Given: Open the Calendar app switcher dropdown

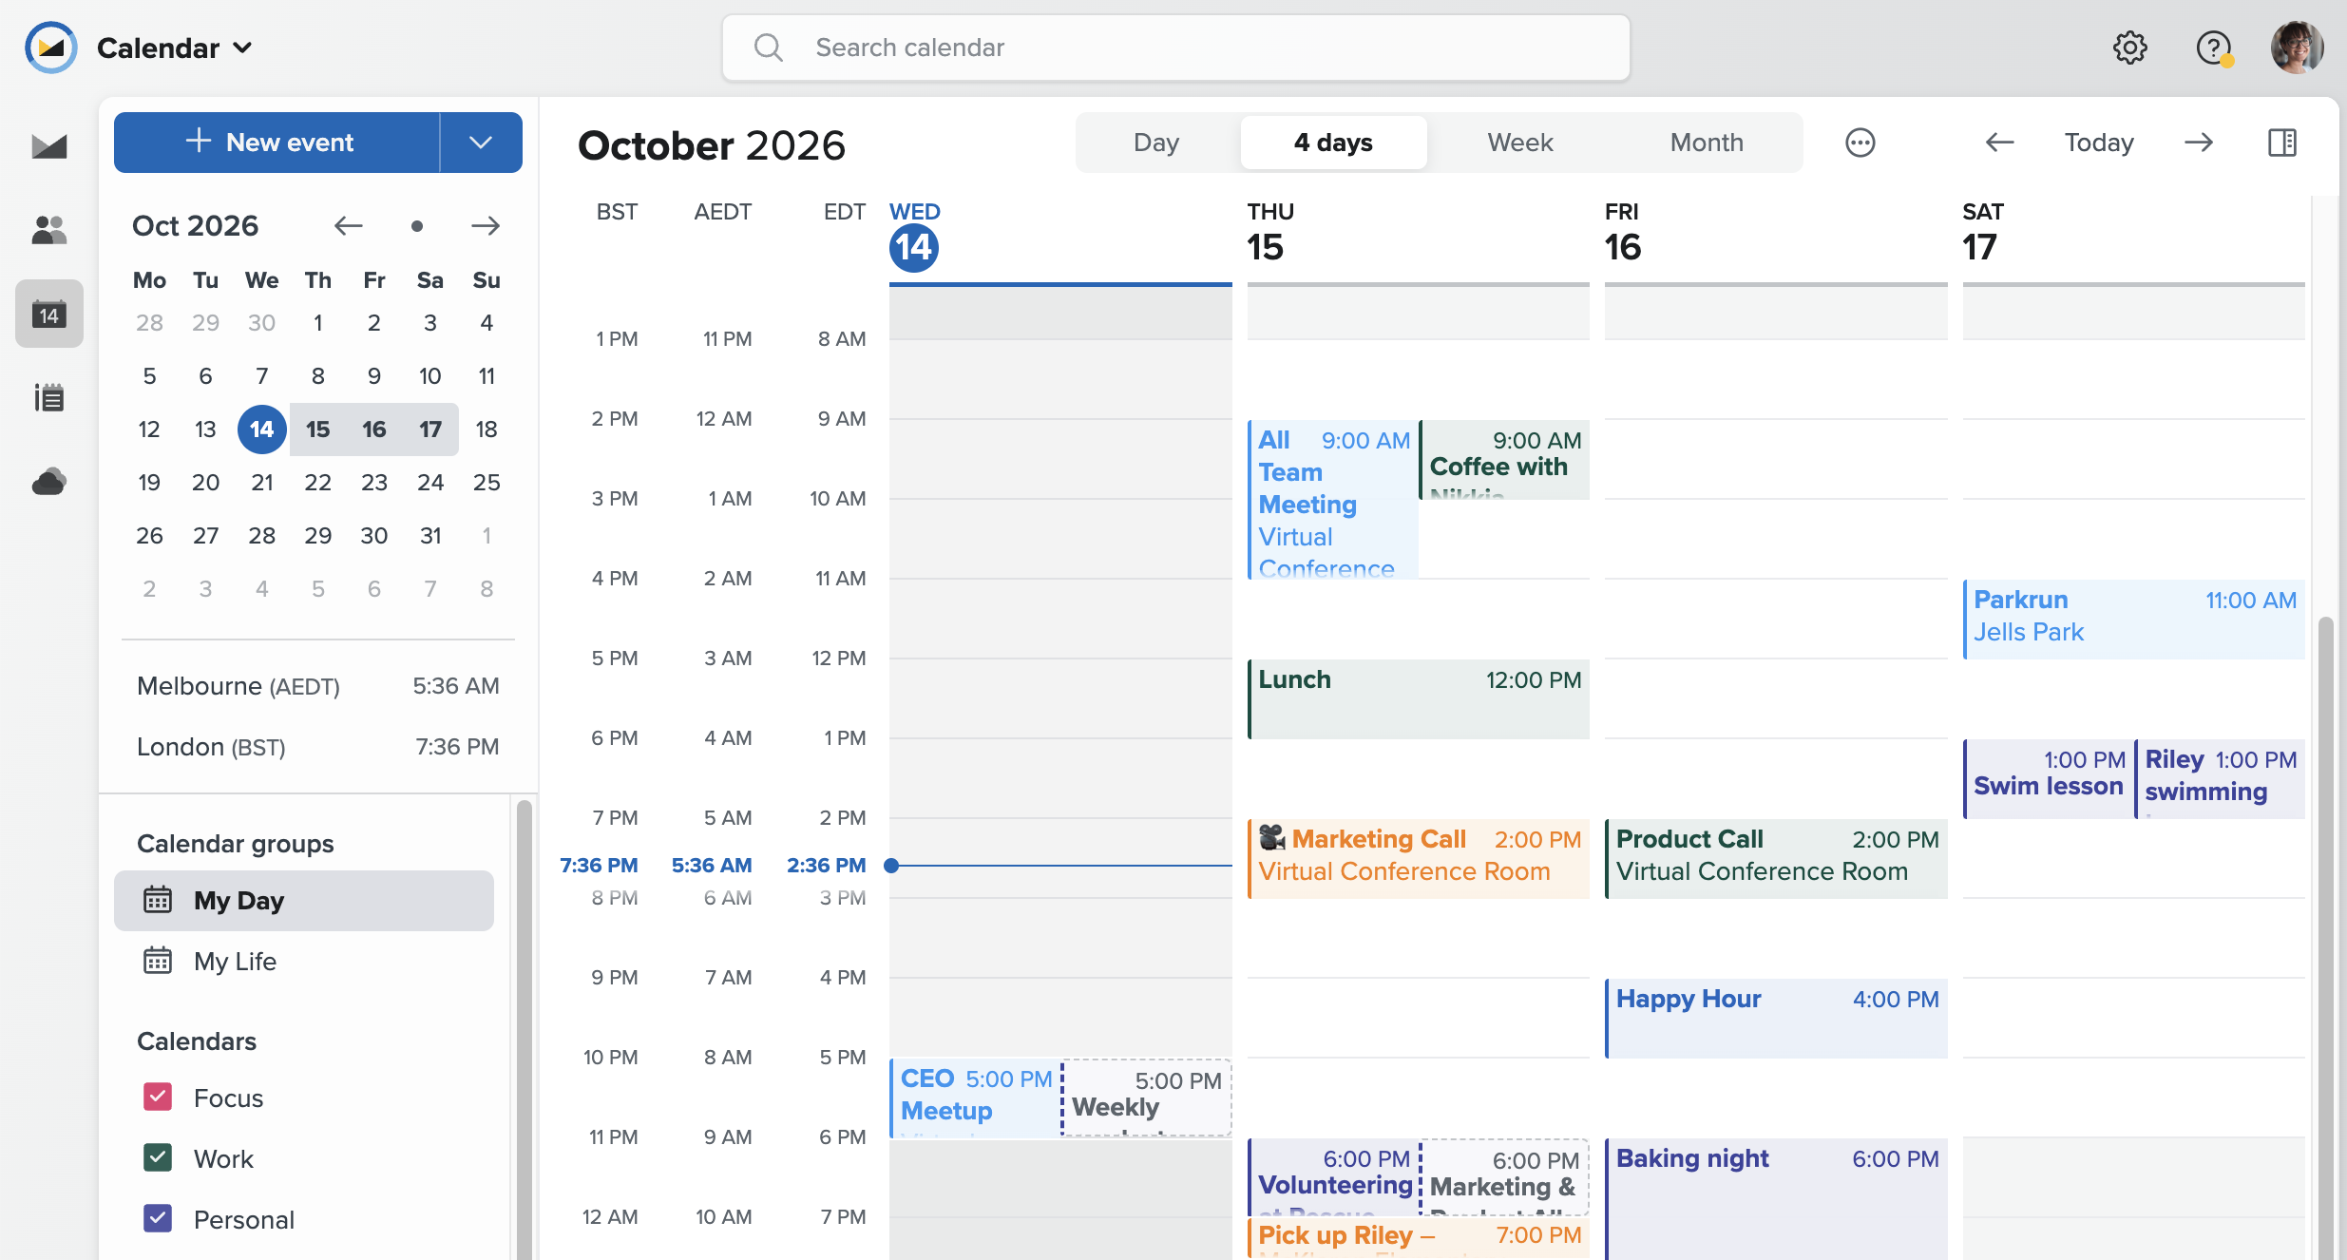Looking at the screenshot, I should click(175, 48).
